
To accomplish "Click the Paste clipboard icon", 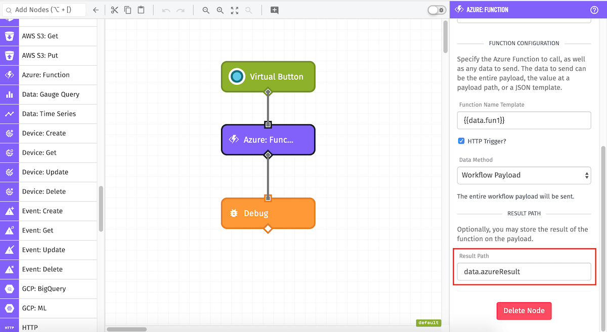I will pyautogui.click(x=141, y=10).
